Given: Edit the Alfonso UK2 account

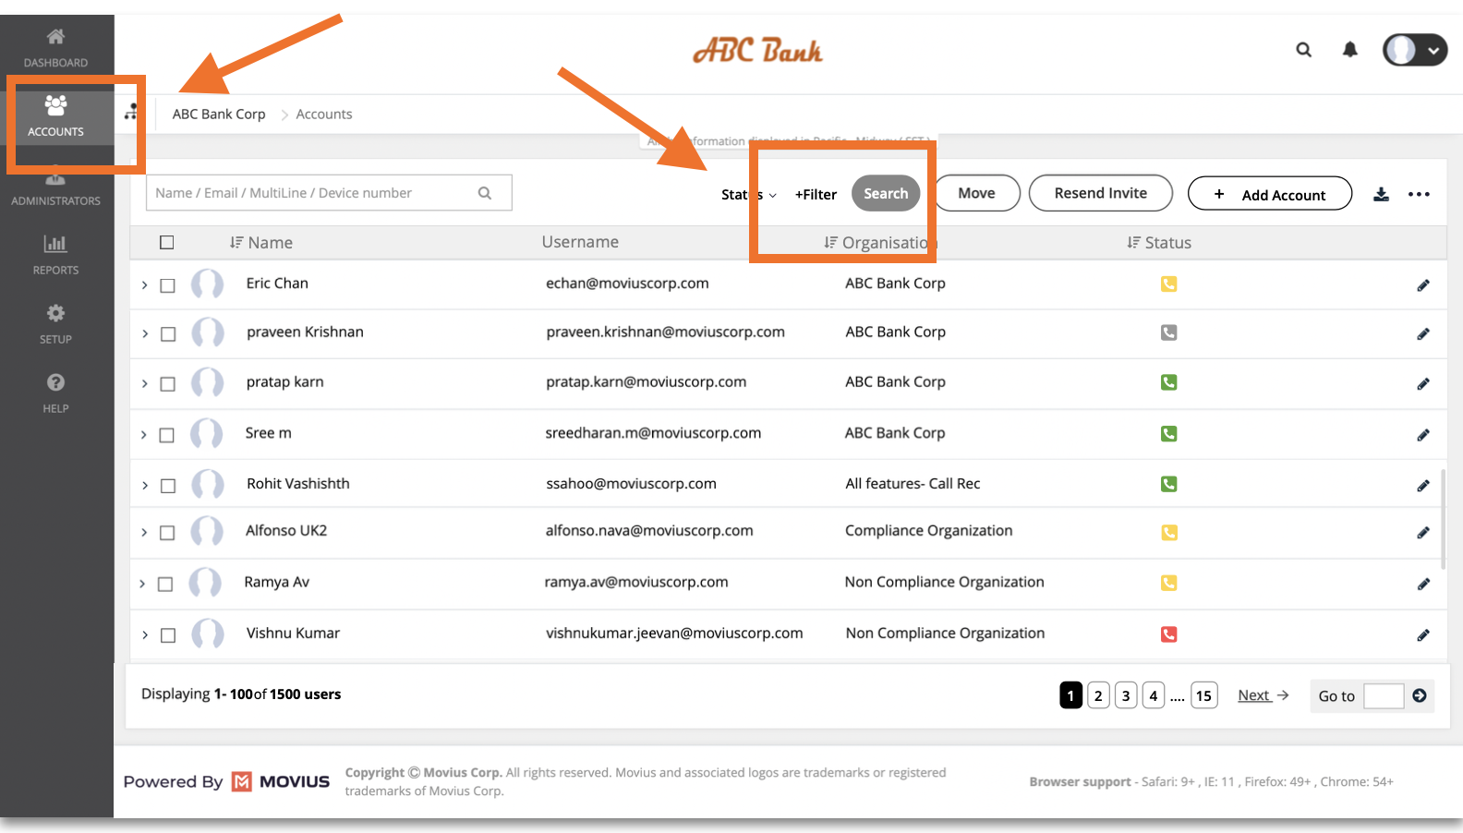Looking at the screenshot, I should click(x=1423, y=532).
